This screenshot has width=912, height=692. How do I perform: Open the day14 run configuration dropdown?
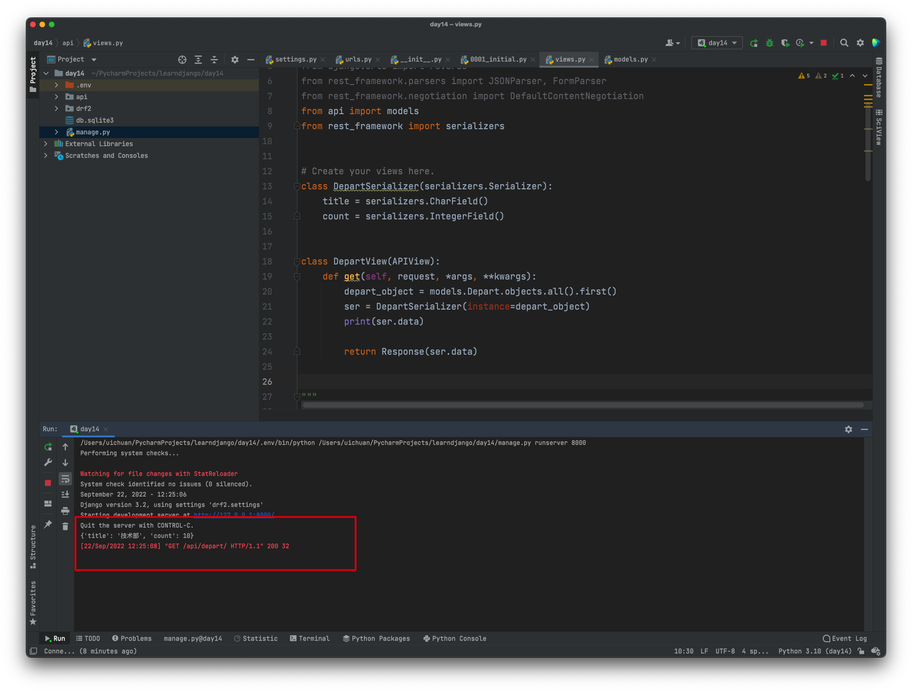pos(717,43)
